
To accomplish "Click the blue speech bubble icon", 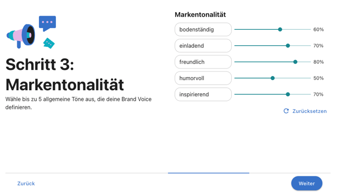I will [x=47, y=24].
